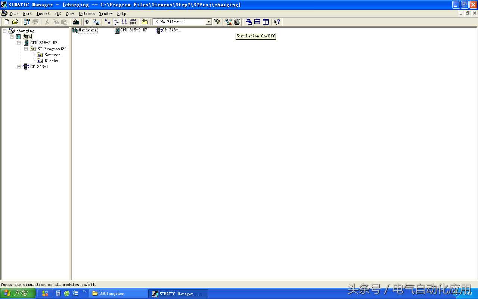Viewport: 478px width, 299px height.
Task: Open the View menu
Action: click(x=70, y=13)
